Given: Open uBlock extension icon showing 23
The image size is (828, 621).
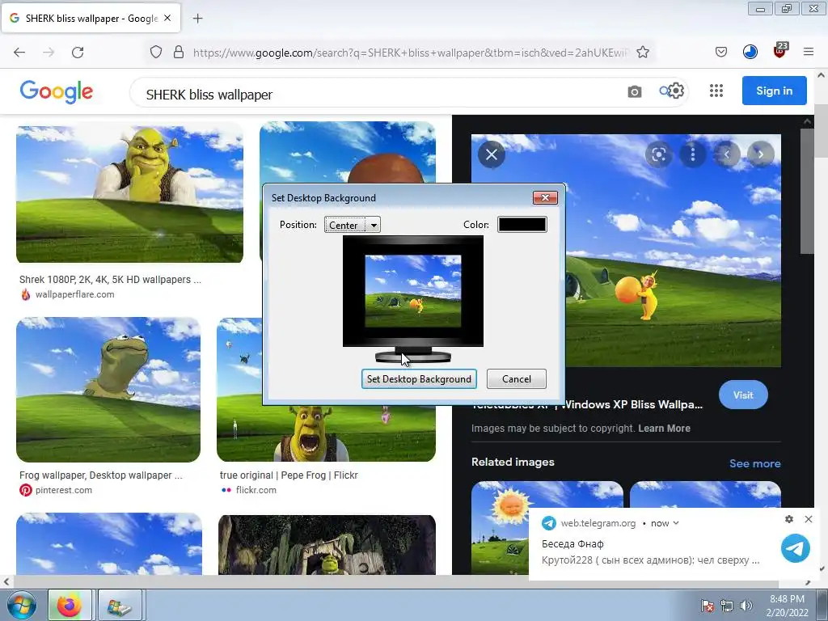Looking at the screenshot, I should coord(780,50).
